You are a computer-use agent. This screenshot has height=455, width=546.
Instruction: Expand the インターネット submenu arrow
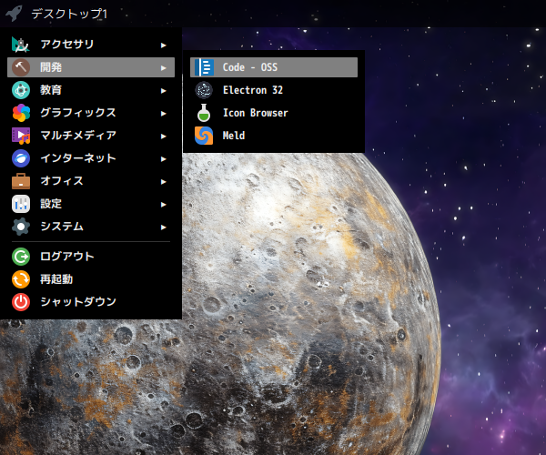[163, 159]
